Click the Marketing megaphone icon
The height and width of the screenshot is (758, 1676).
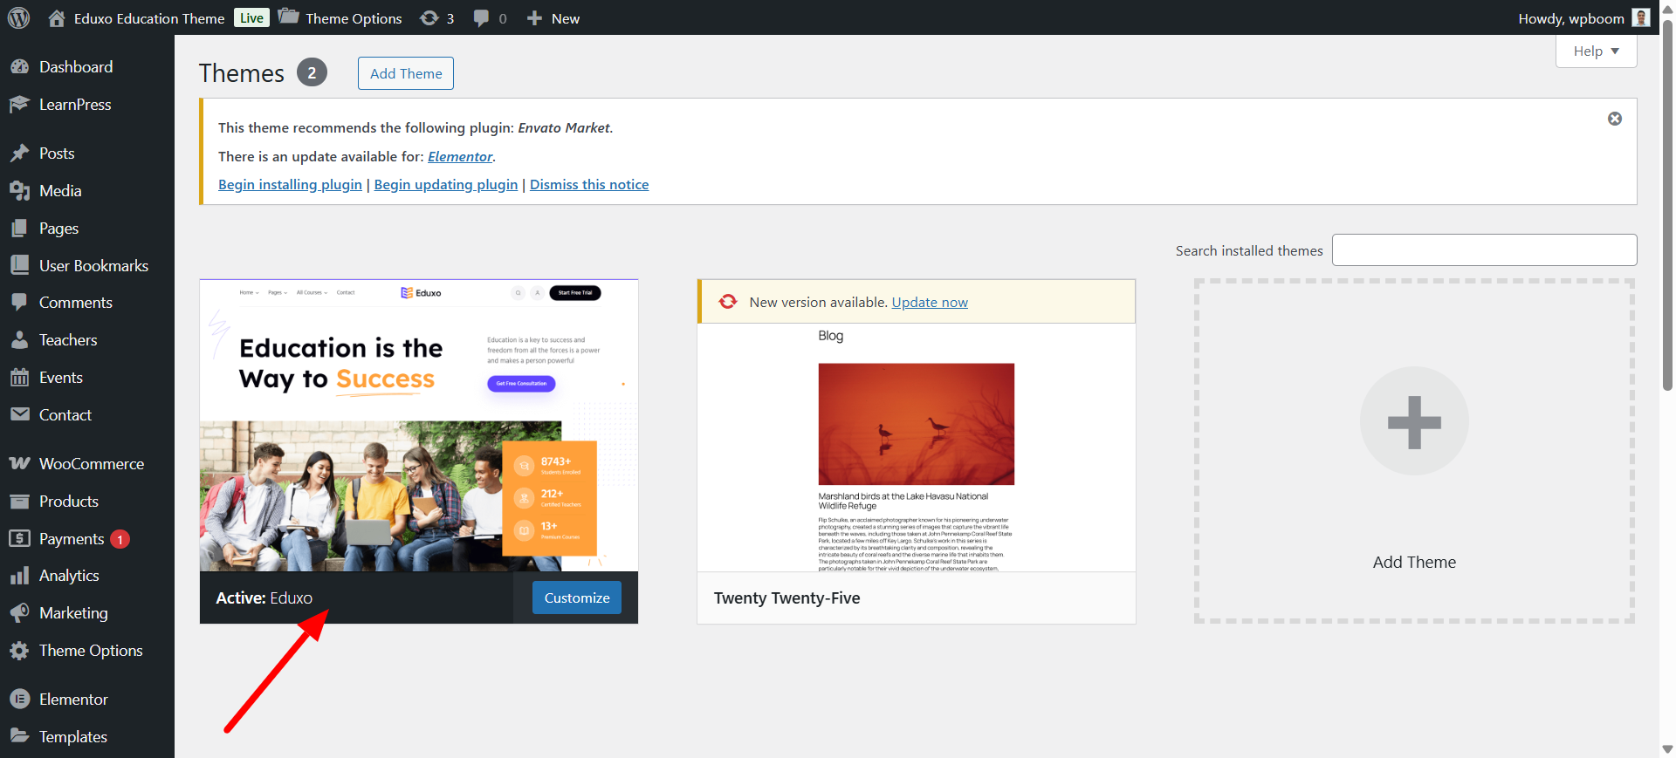19,613
